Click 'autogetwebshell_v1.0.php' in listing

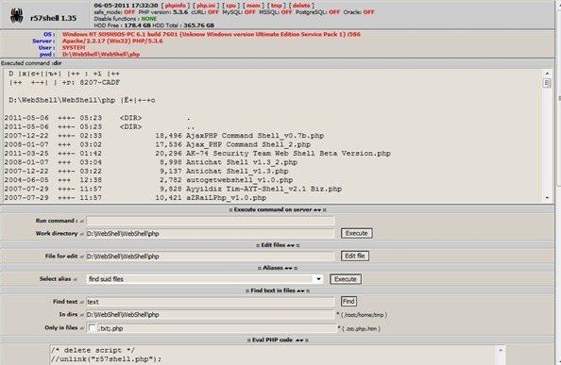(239, 180)
